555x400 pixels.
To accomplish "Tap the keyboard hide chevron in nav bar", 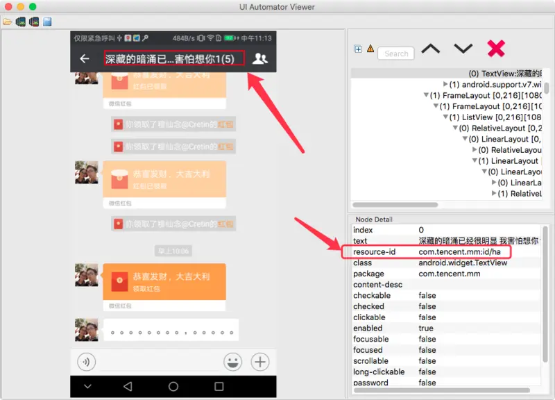I will tap(88, 386).
